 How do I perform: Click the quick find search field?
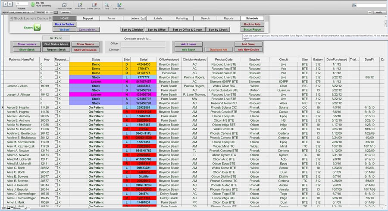(x=372, y=6)
